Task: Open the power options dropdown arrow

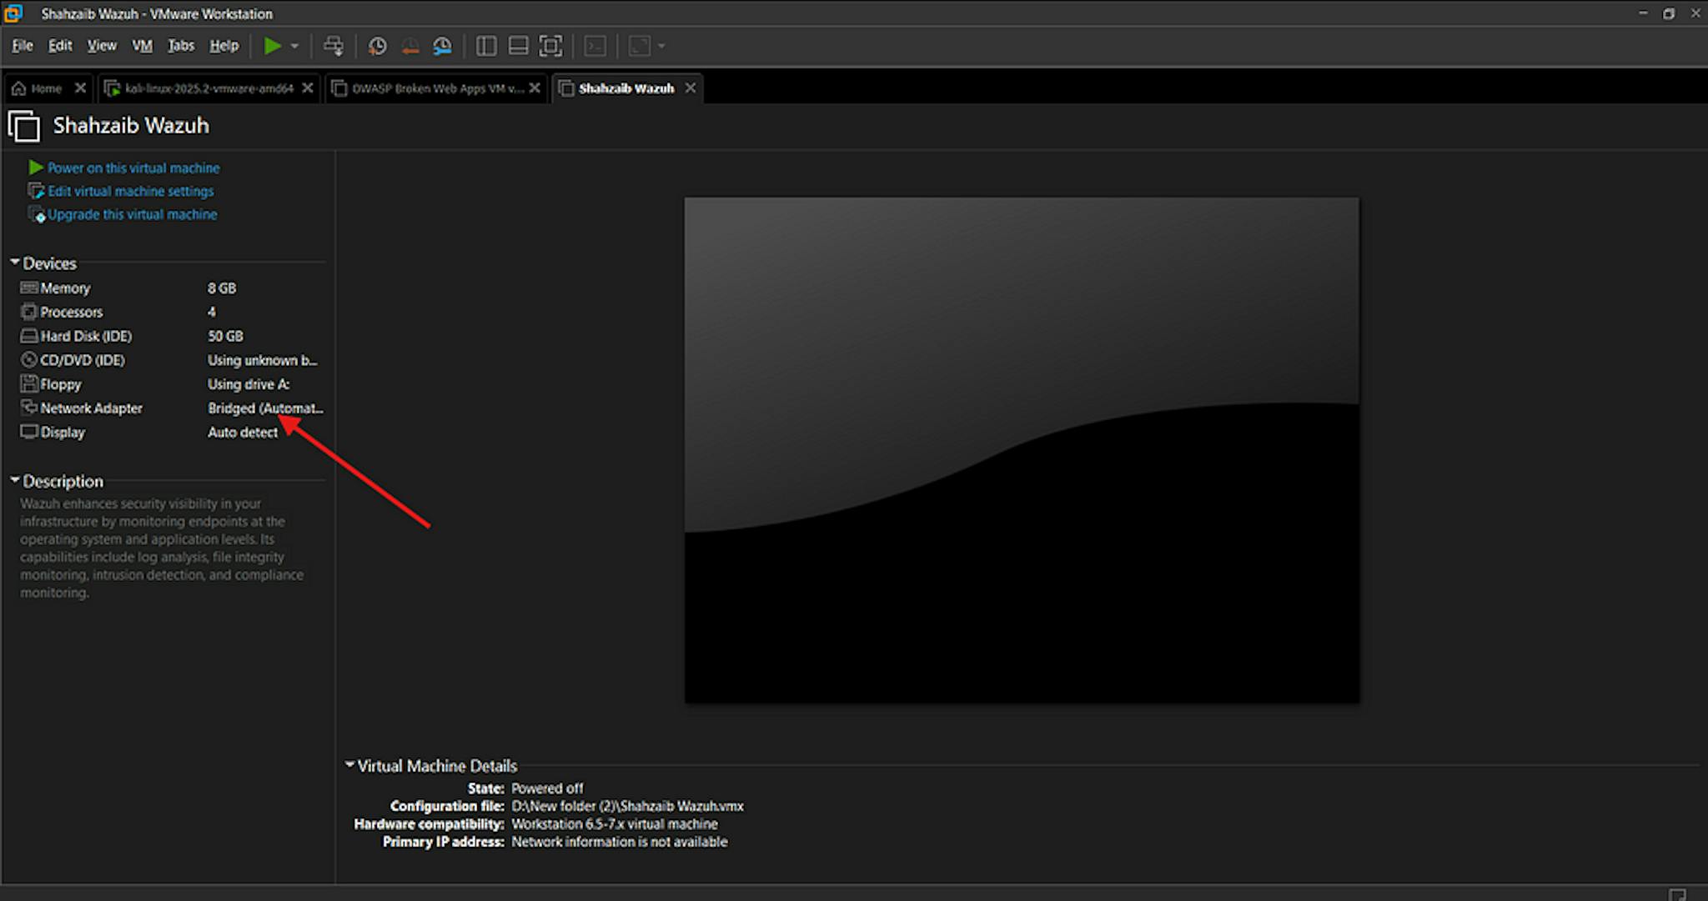Action: click(294, 46)
